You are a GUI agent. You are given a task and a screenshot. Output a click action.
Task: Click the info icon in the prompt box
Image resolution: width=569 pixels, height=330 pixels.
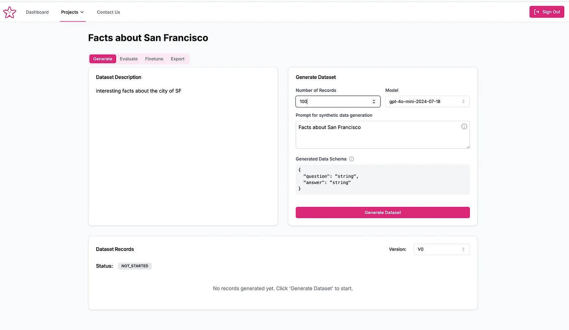pyautogui.click(x=464, y=126)
